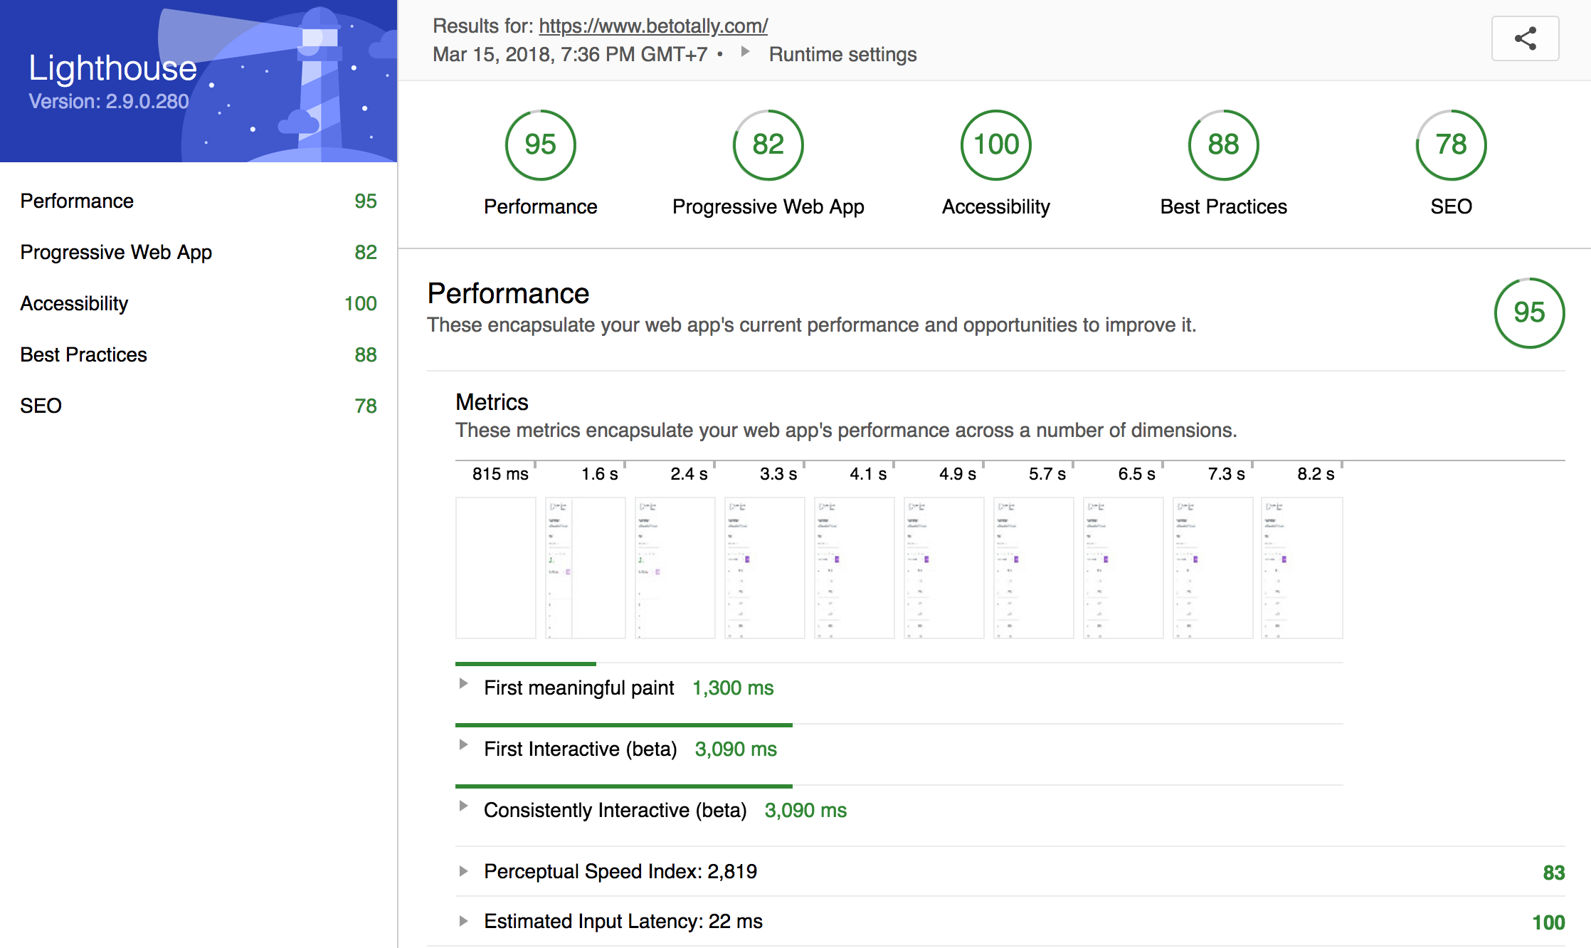Click the share report icon
The width and height of the screenshot is (1591, 948).
1525,38
